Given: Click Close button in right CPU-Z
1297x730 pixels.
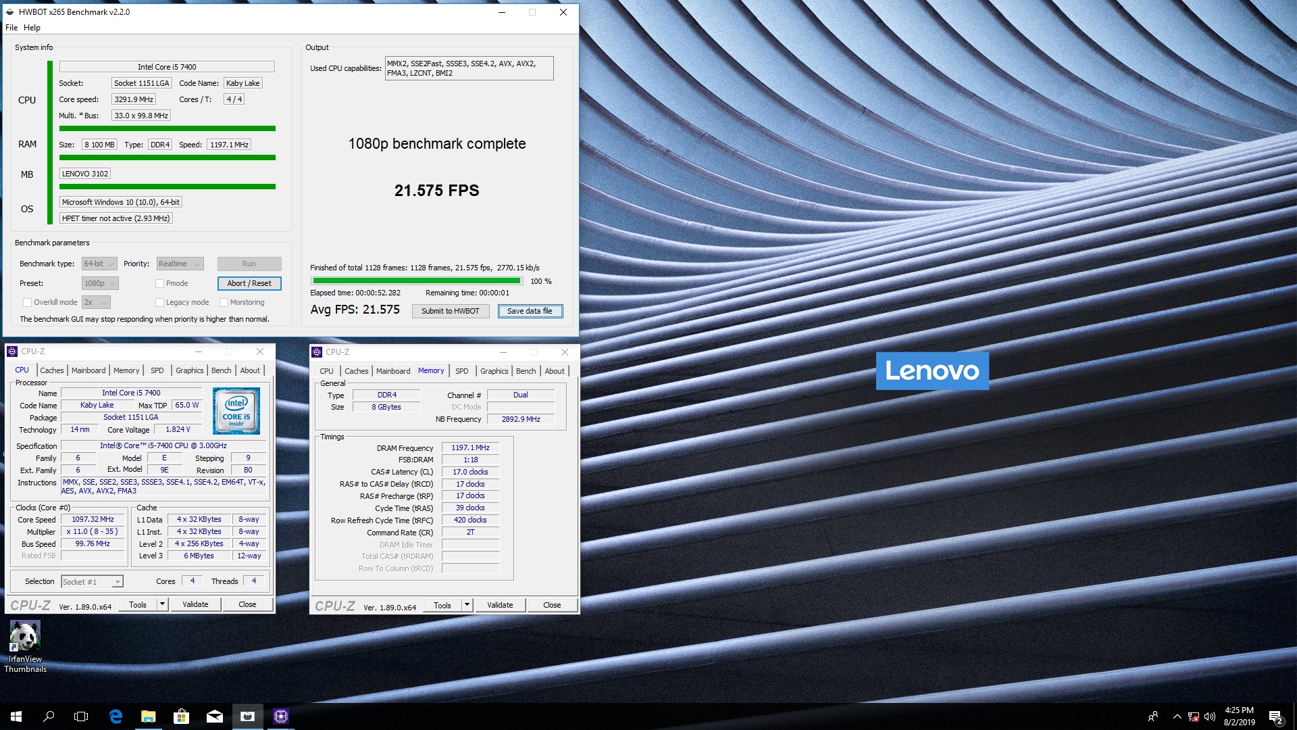Looking at the screenshot, I should pyautogui.click(x=552, y=605).
